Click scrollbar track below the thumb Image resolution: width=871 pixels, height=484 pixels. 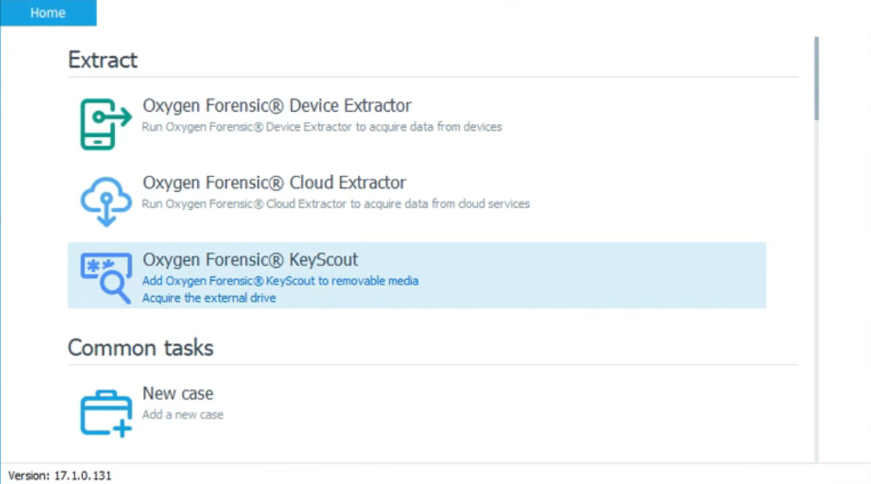816,304
